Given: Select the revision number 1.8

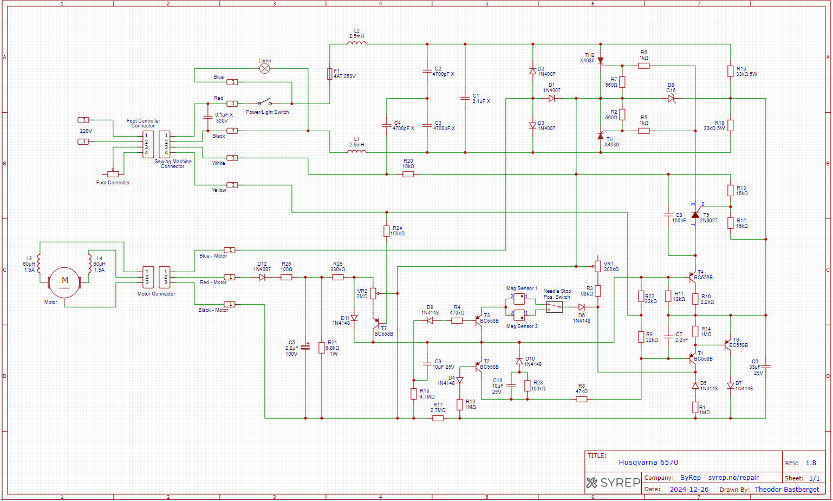Looking at the screenshot, I should coord(811,463).
